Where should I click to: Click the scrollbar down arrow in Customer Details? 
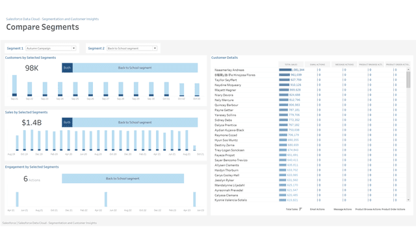click(x=408, y=200)
